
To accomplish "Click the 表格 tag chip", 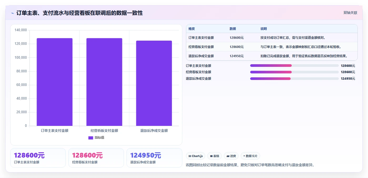I will (214, 156).
